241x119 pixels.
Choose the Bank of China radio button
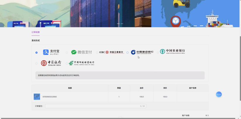pos(37,63)
